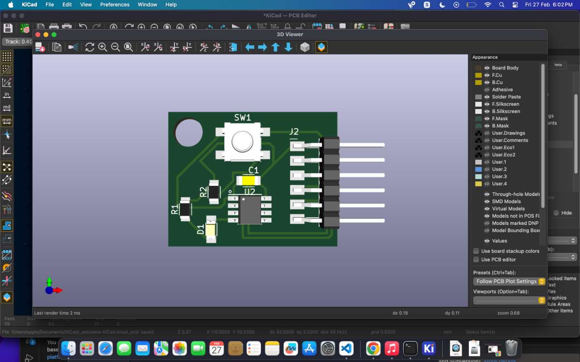Open the Follow PCB Plot Settings presets dropdown

(x=509, y=281)
